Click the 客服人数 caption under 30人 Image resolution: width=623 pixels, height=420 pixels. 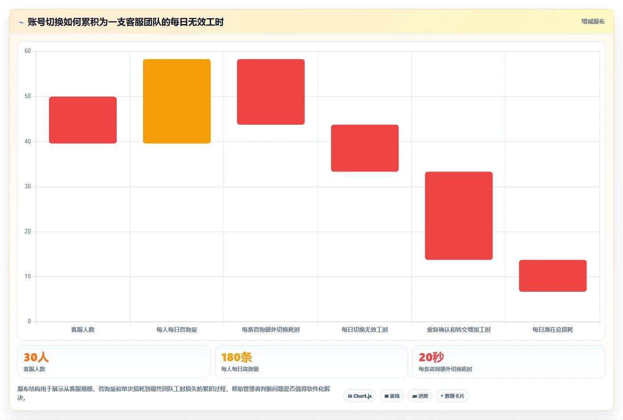click(34, 369)
